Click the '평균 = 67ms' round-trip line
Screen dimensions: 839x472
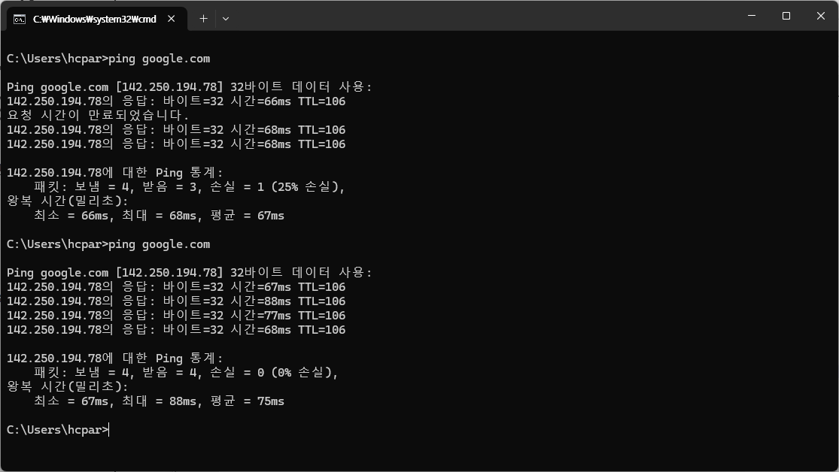(159, 216)
